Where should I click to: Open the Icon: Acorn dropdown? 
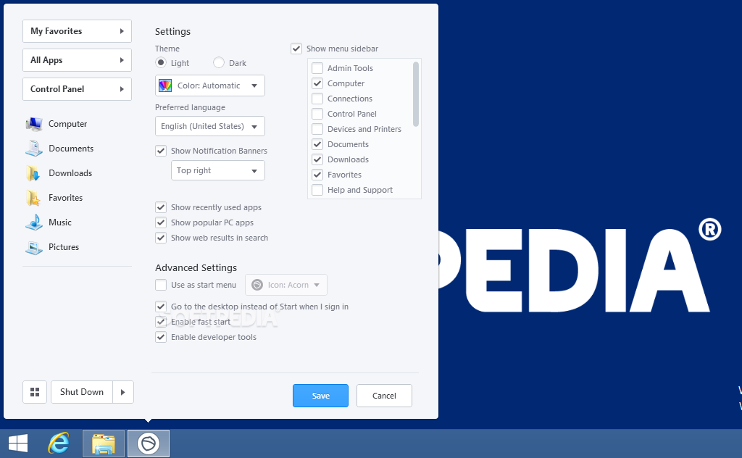(x=286, y=285)
